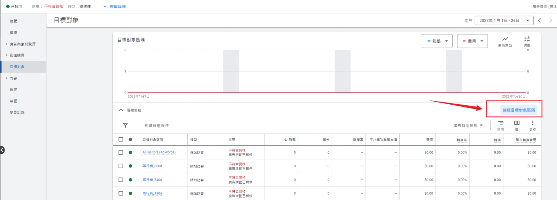Check the 再行銷_540d row checkbox
The width and height of the screenshot is (557, 200).
pos(121,180)
